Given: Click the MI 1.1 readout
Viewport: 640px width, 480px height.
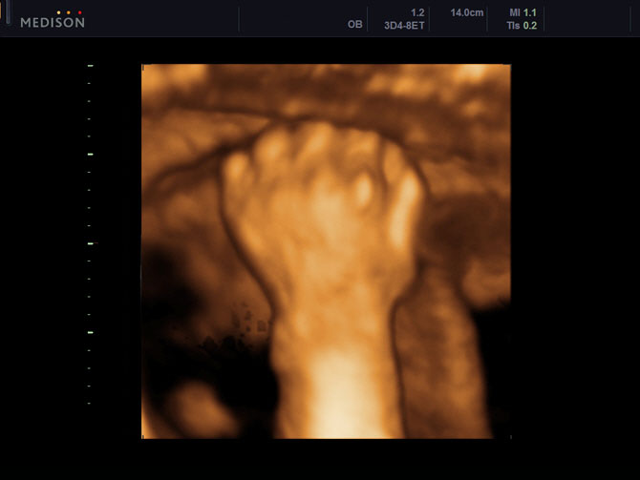Looking at the screenshot, I should pos(523,12).
